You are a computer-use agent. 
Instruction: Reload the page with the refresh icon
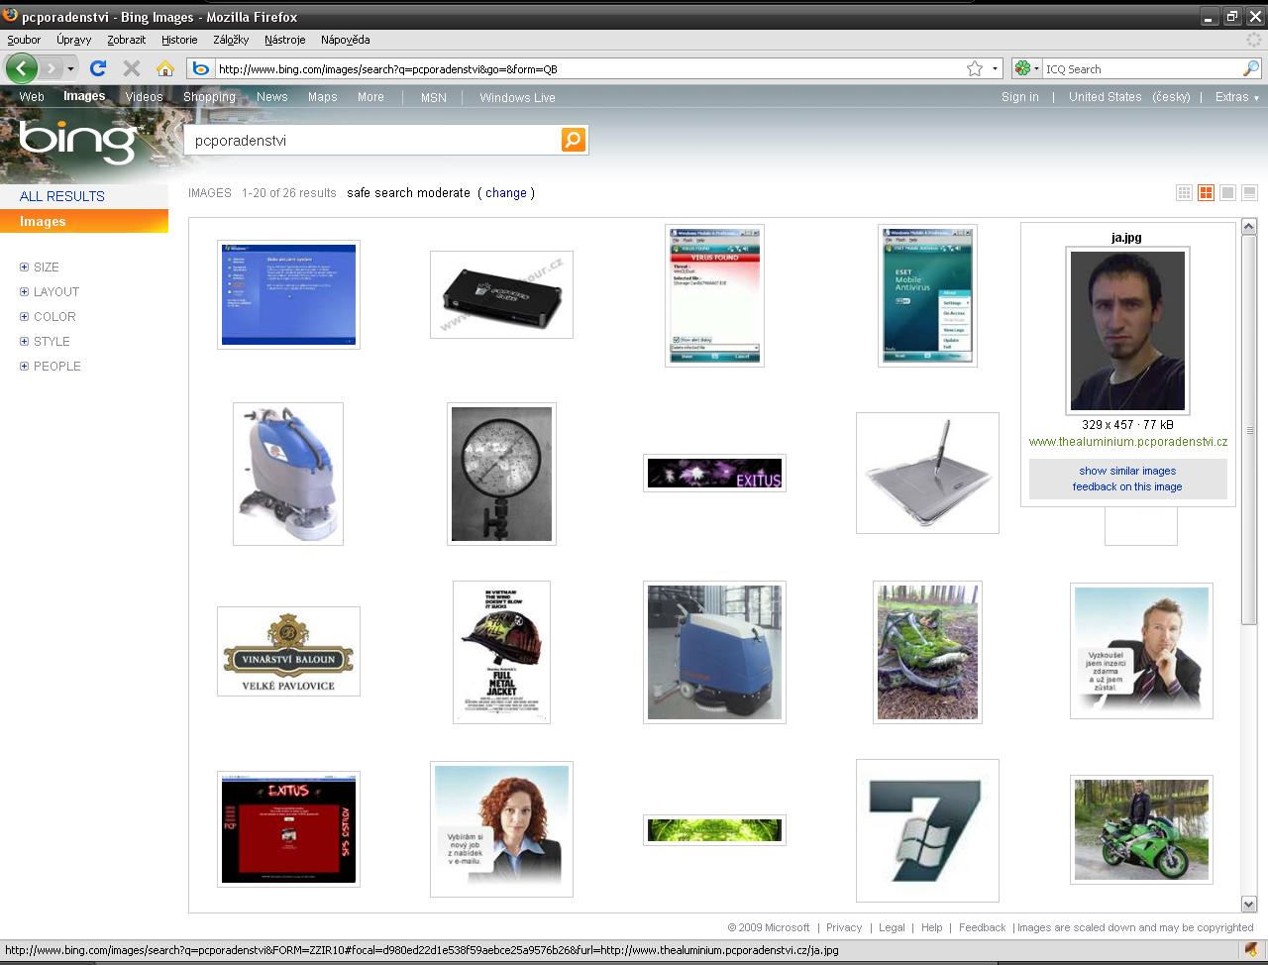point(97,68)
